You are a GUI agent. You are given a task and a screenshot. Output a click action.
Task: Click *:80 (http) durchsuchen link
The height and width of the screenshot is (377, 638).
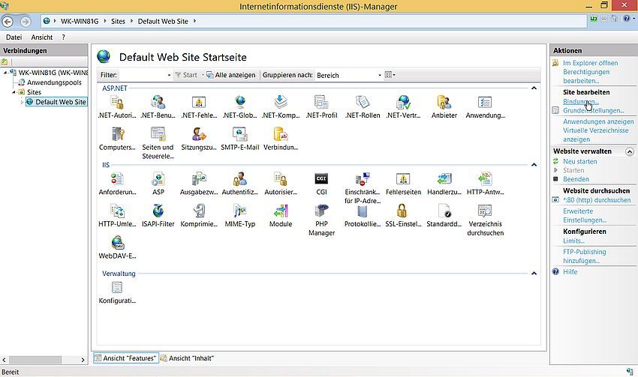point(597,200)
